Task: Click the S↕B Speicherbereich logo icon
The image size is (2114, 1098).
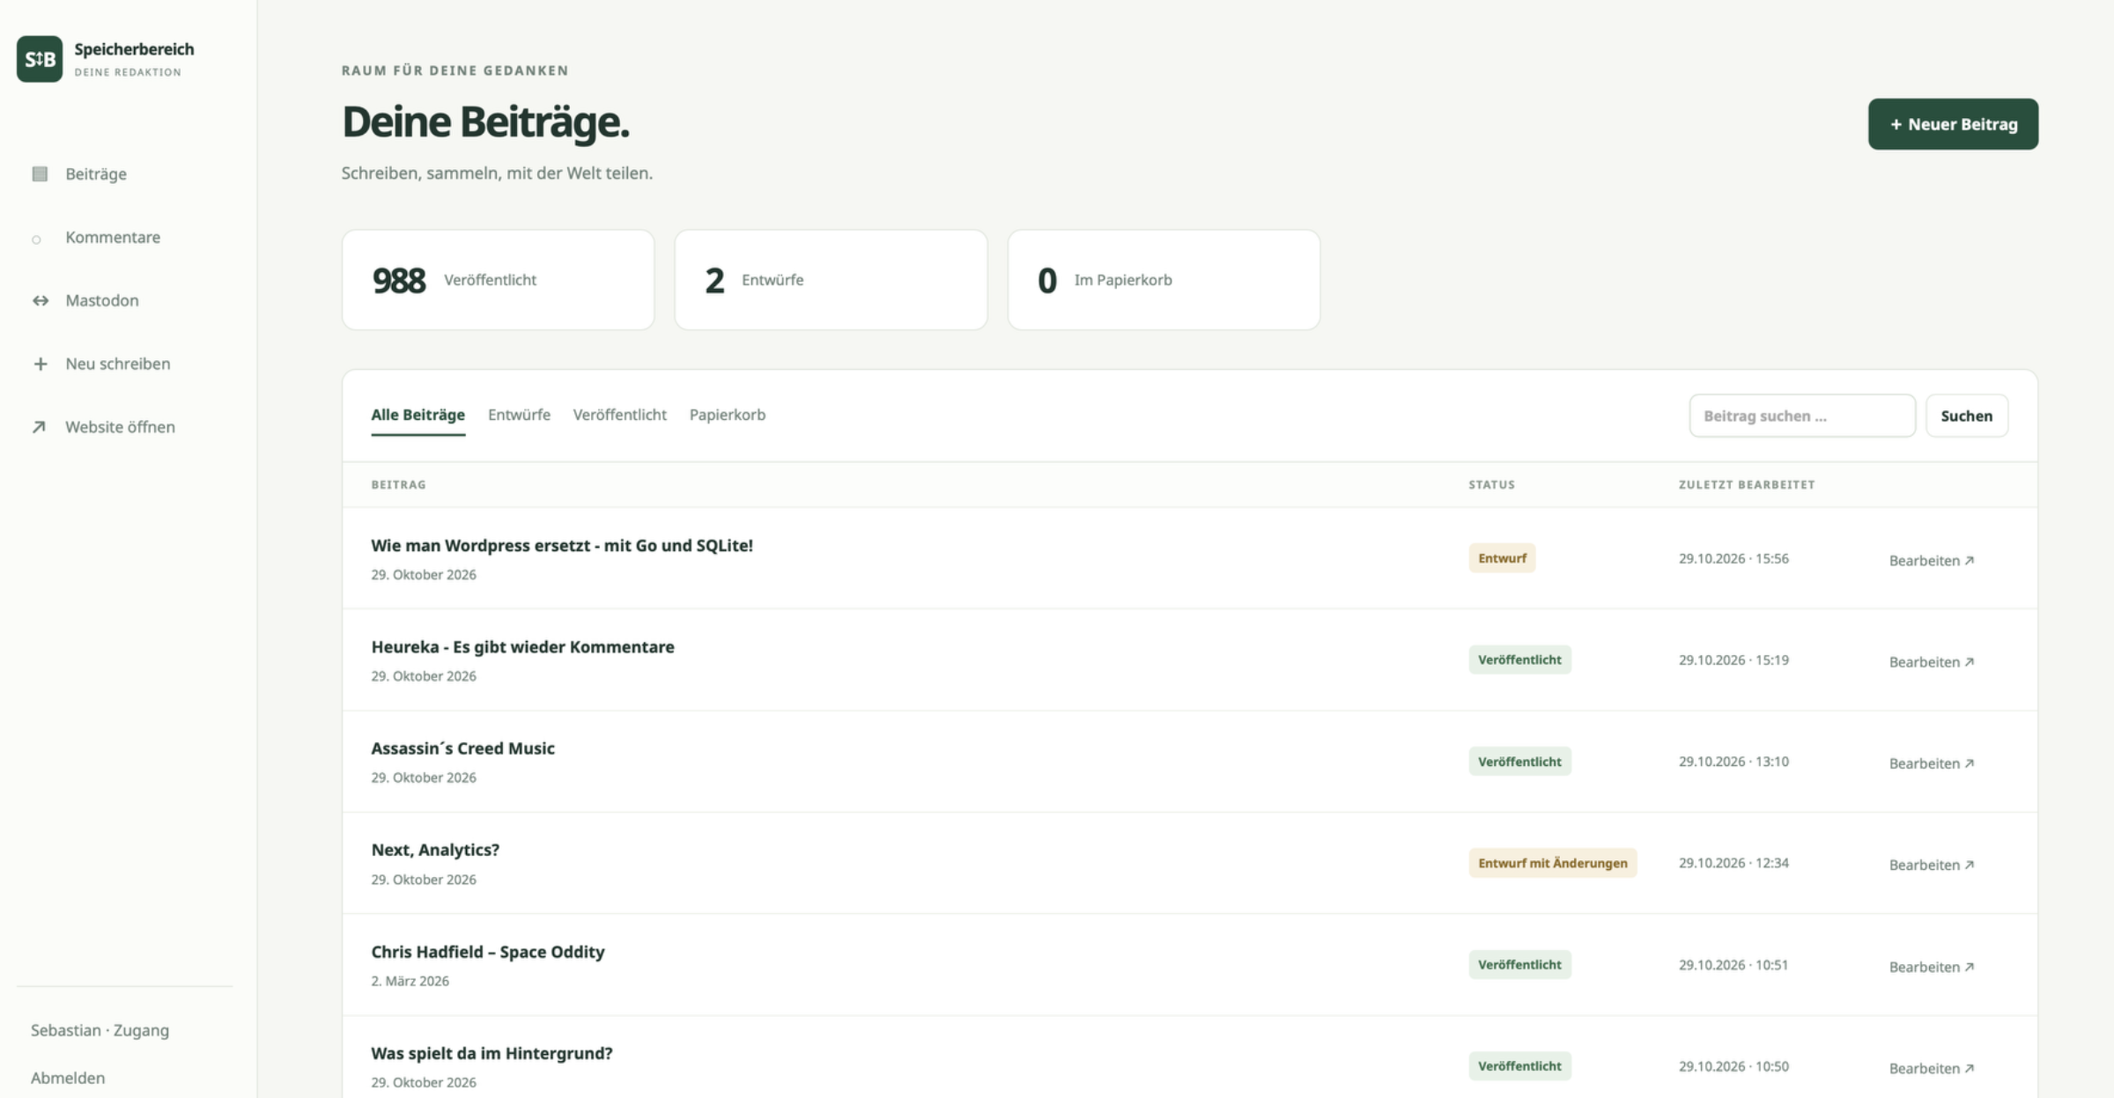Action: point(40,59)
